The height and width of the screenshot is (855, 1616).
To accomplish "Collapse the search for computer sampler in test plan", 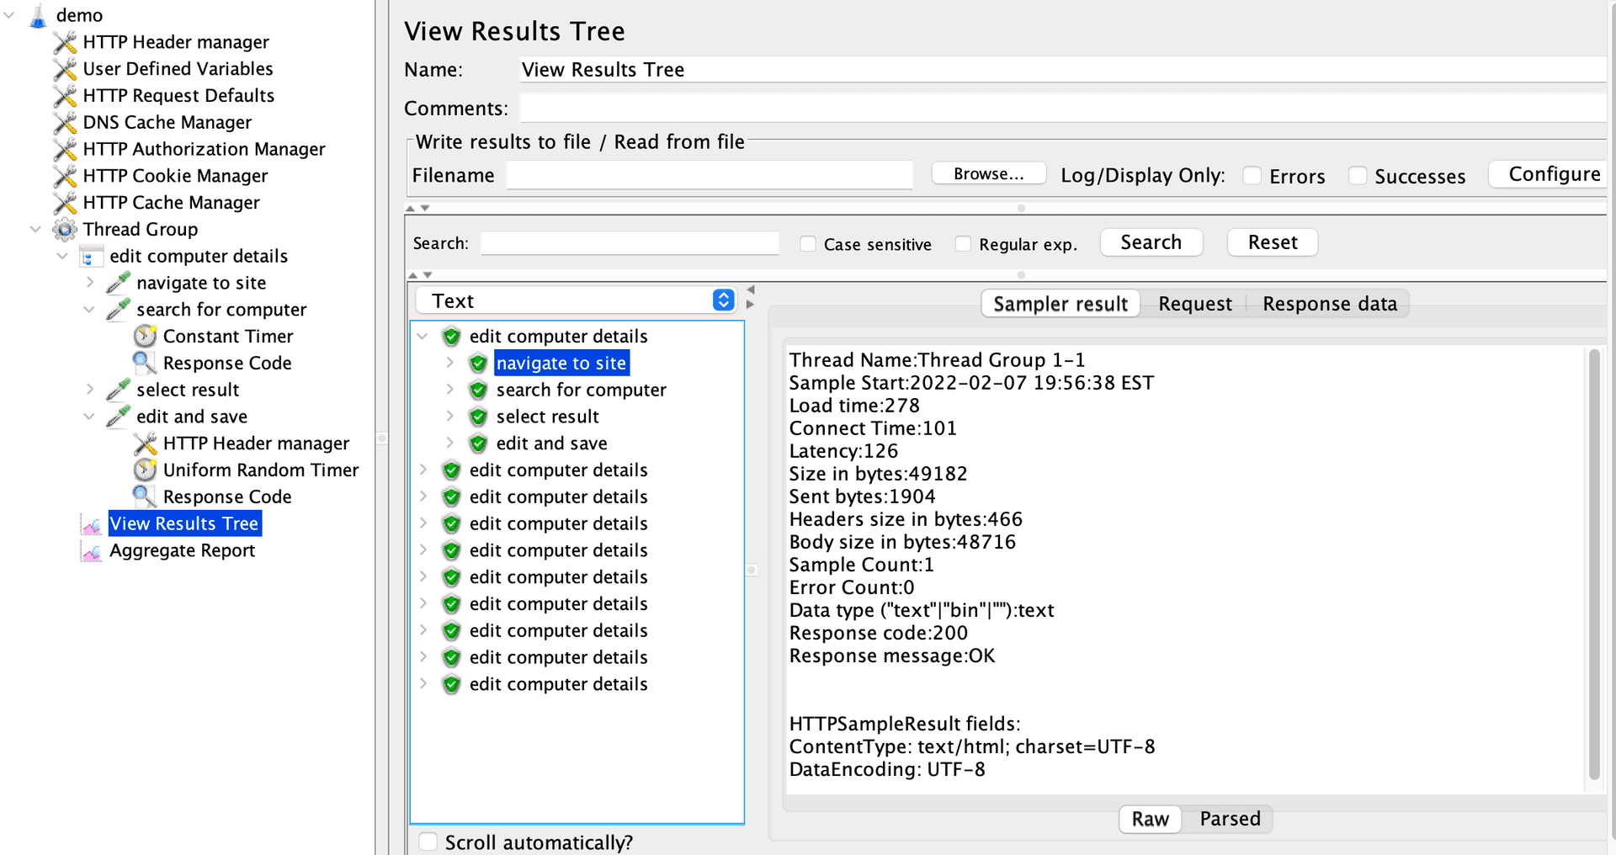I will coord(89,310).
